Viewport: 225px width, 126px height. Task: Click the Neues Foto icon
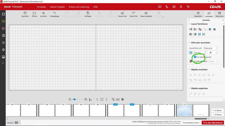[122, 13]
